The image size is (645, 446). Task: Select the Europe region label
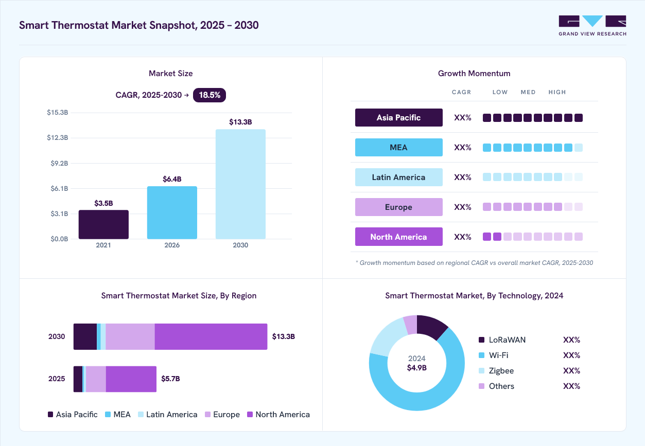[x=398, y=207]
